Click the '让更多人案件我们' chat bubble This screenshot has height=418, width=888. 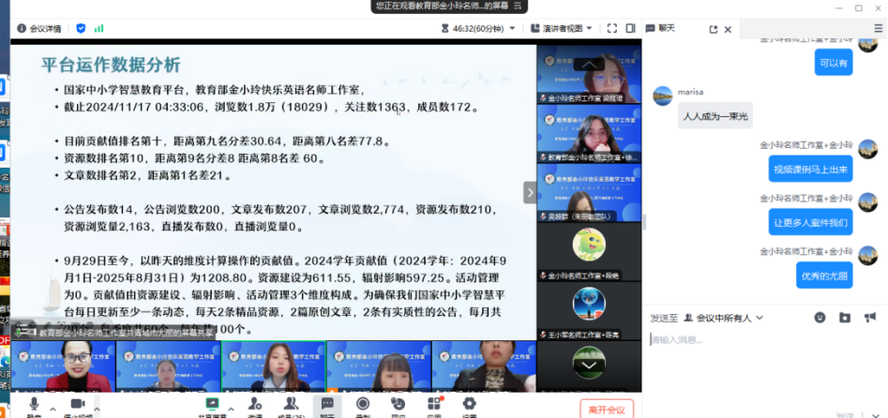(810, 222)
